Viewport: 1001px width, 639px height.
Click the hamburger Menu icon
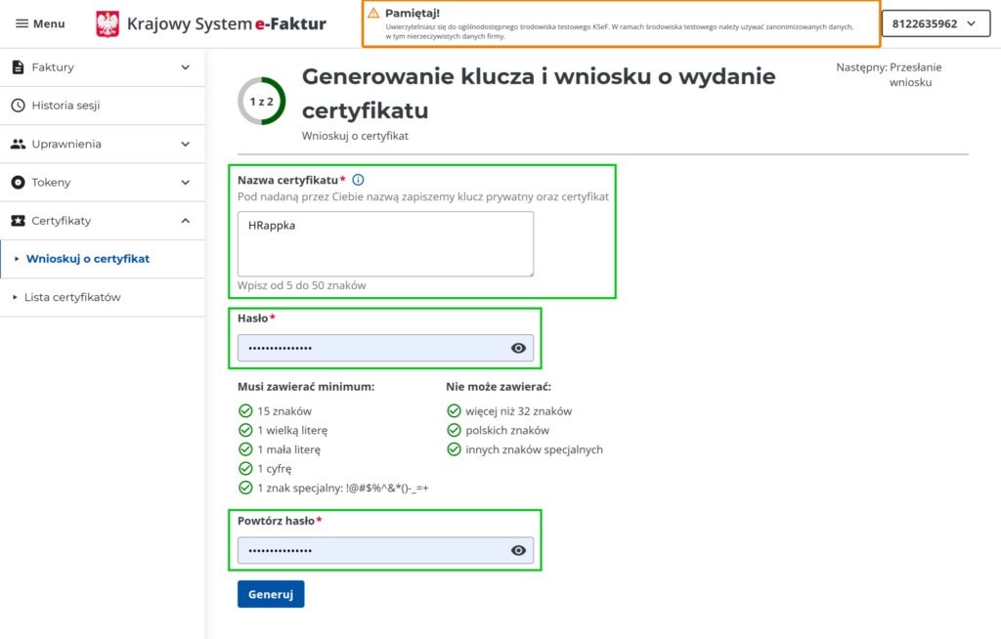pos(22,23)
